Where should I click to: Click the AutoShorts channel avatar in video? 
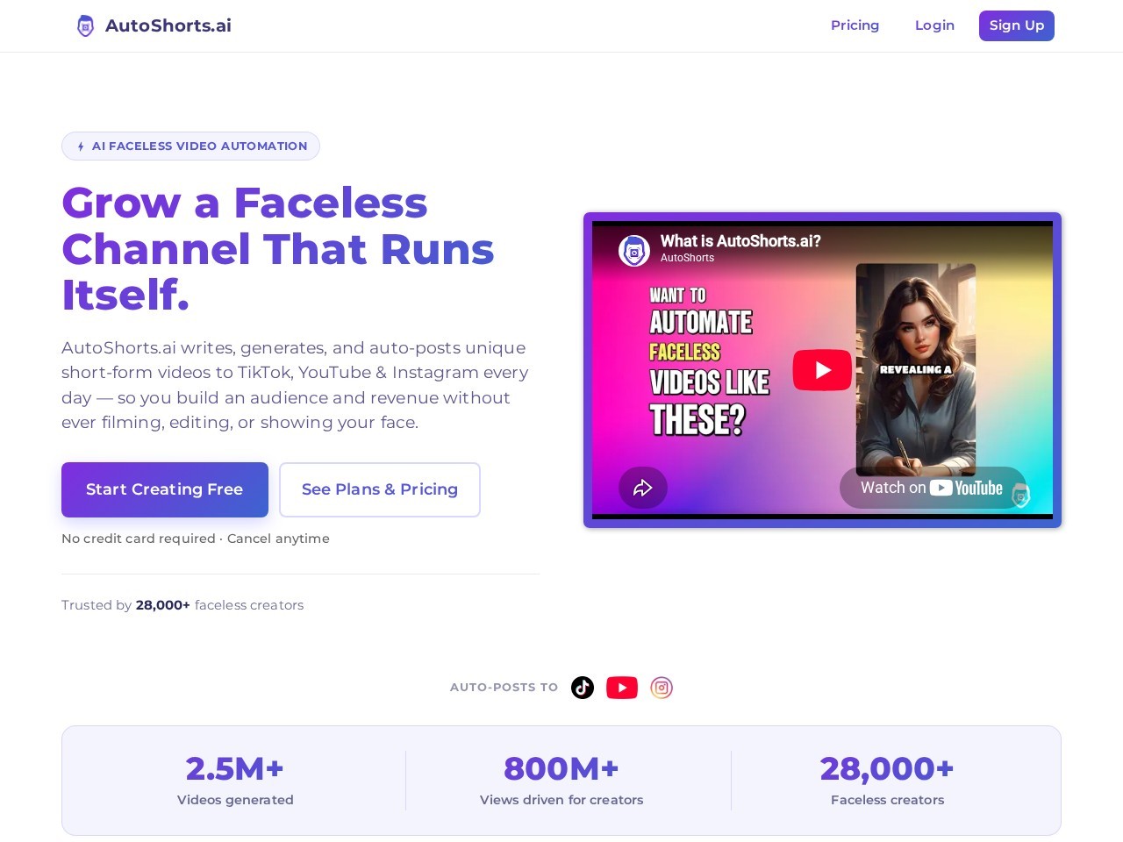[634, 250]
